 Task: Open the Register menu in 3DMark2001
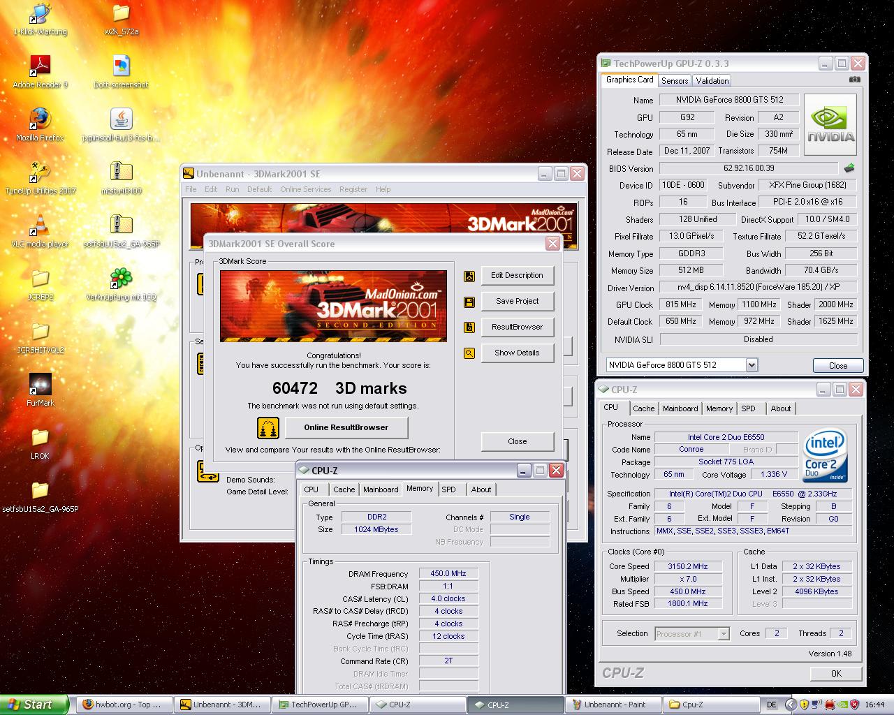(353, 189)
